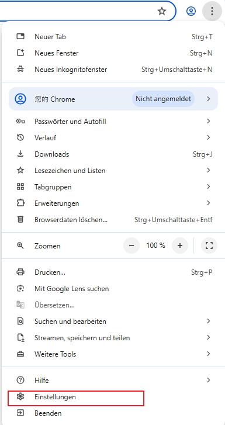
Task: Expand Passwörter und Autofill submenu chevron
Action: click(209, 121)
